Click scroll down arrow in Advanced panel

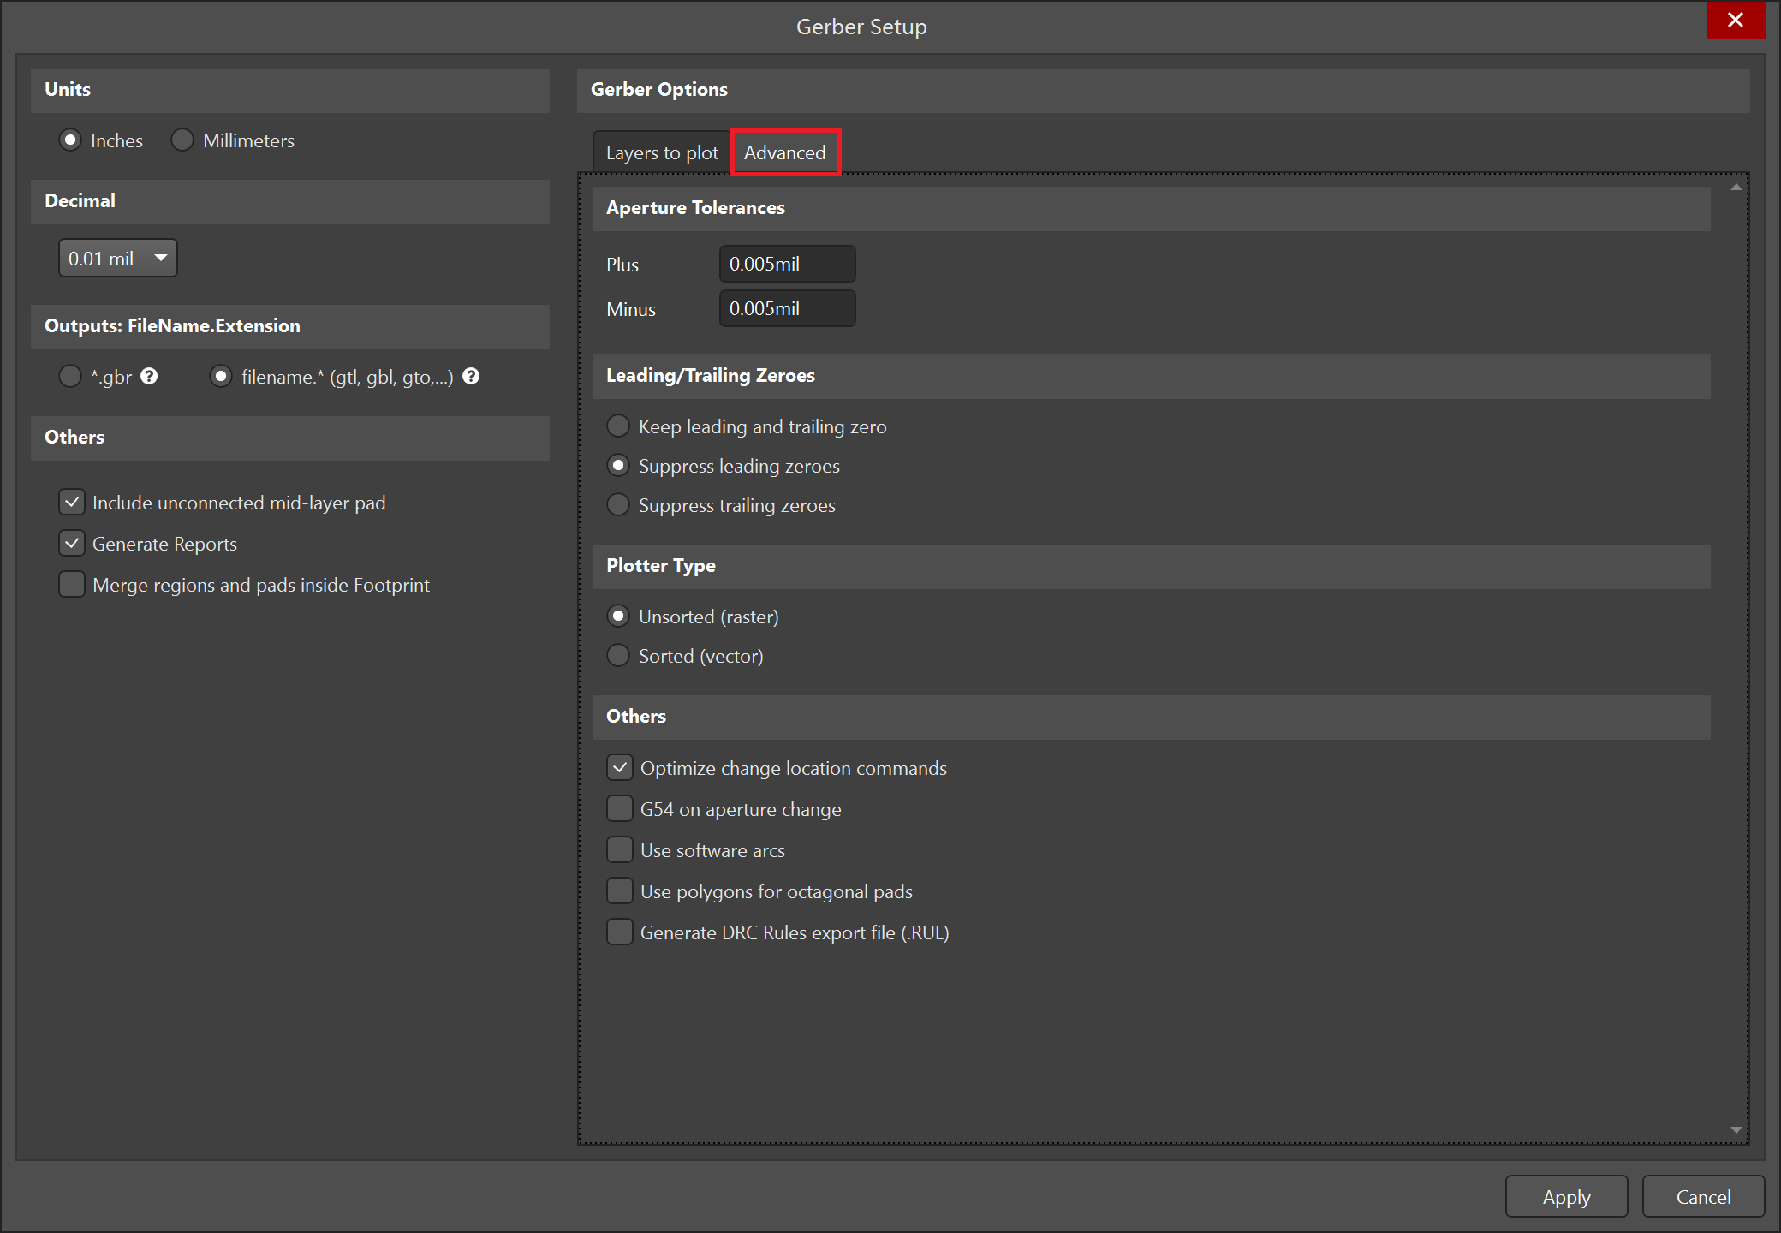(x=1736, y=1130)
